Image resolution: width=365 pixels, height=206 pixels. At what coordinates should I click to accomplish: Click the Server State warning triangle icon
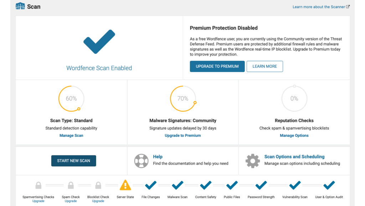click(x=125, y=185)
